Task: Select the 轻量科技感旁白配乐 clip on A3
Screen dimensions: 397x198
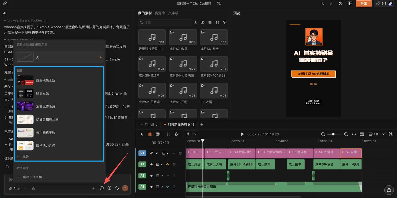Action: pos(274,187)
